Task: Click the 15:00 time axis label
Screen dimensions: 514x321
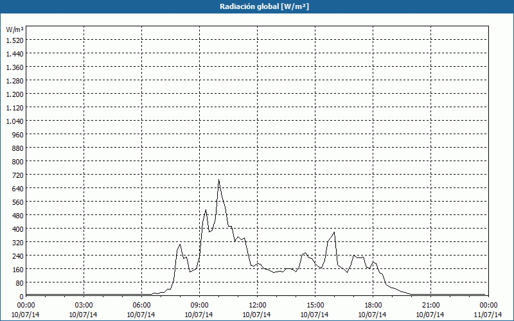Action: coord(315,306)
